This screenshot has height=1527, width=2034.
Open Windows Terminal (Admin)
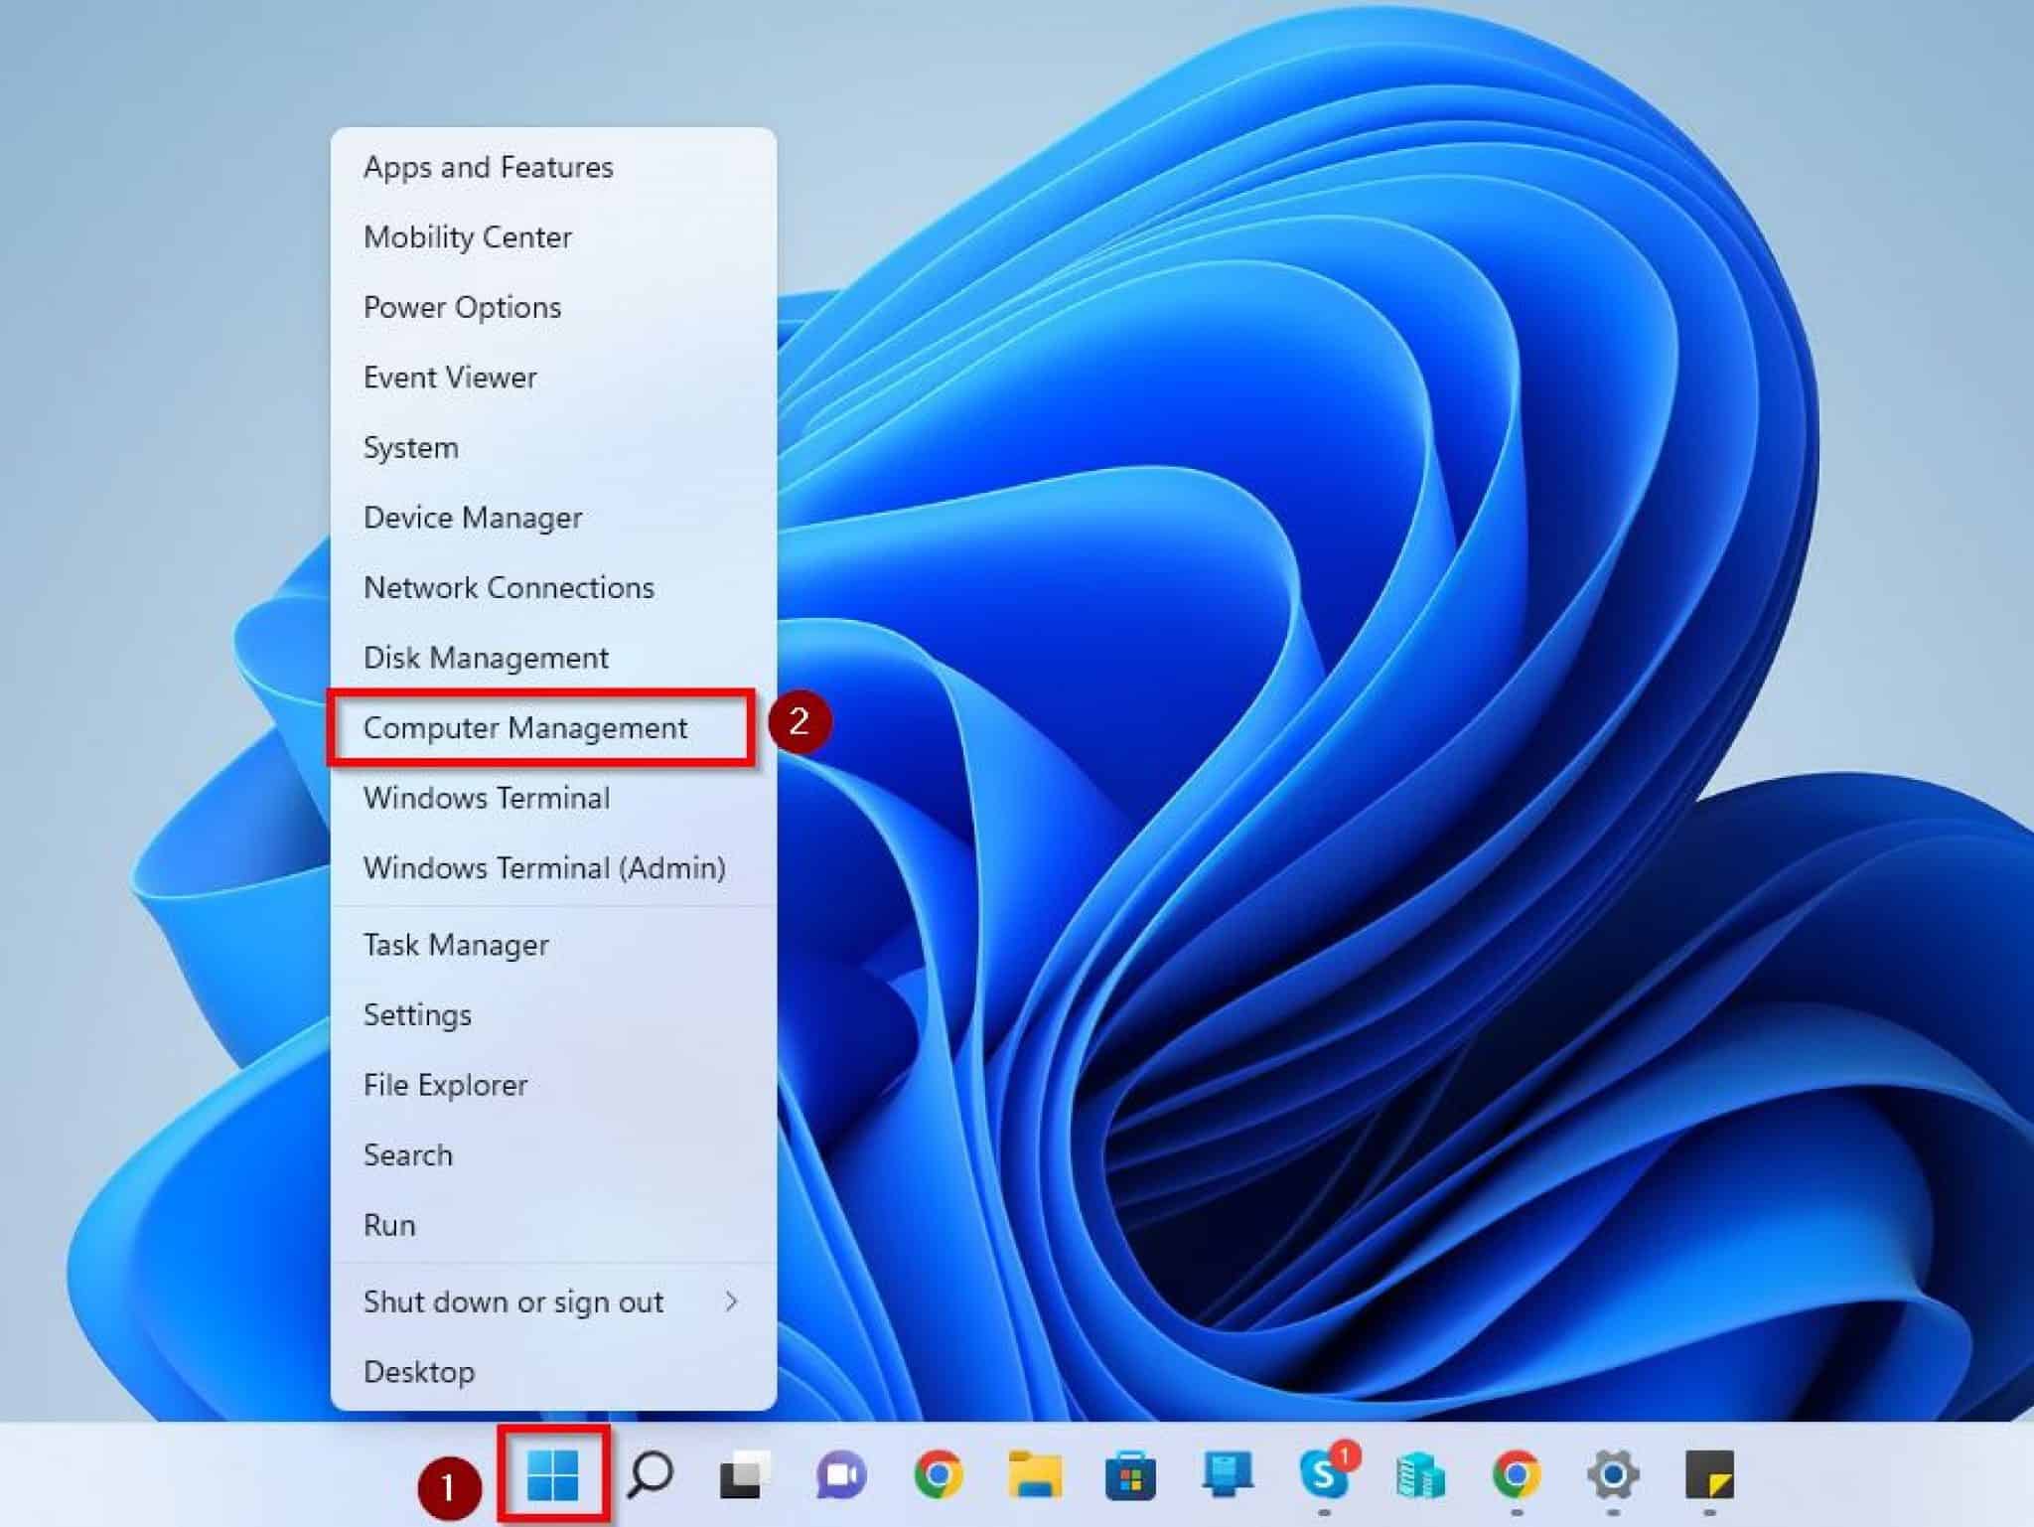pos(543,867)
